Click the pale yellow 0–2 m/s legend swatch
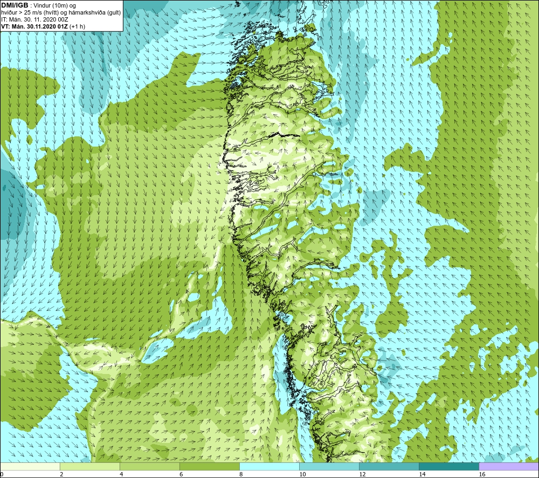The width and height of the screenshot is (539, 478). [x=30, y=467]
